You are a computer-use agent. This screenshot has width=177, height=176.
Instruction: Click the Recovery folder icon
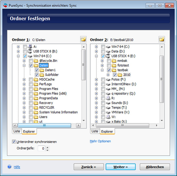(36, 103)
